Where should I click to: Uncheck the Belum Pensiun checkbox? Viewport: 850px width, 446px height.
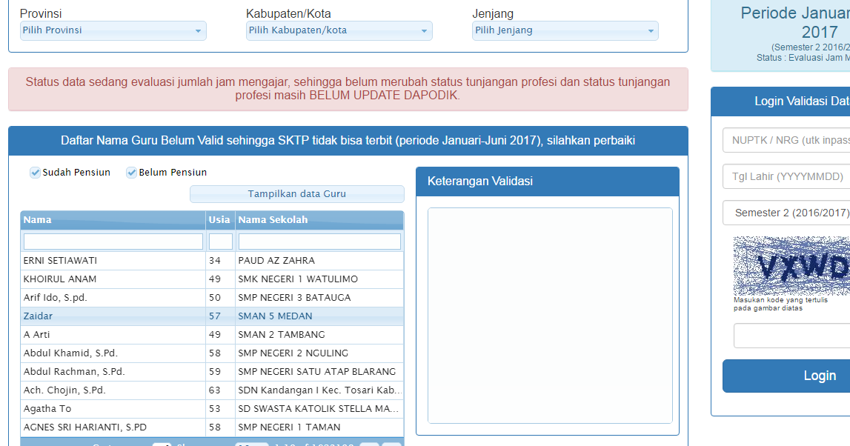pos(131,172)
